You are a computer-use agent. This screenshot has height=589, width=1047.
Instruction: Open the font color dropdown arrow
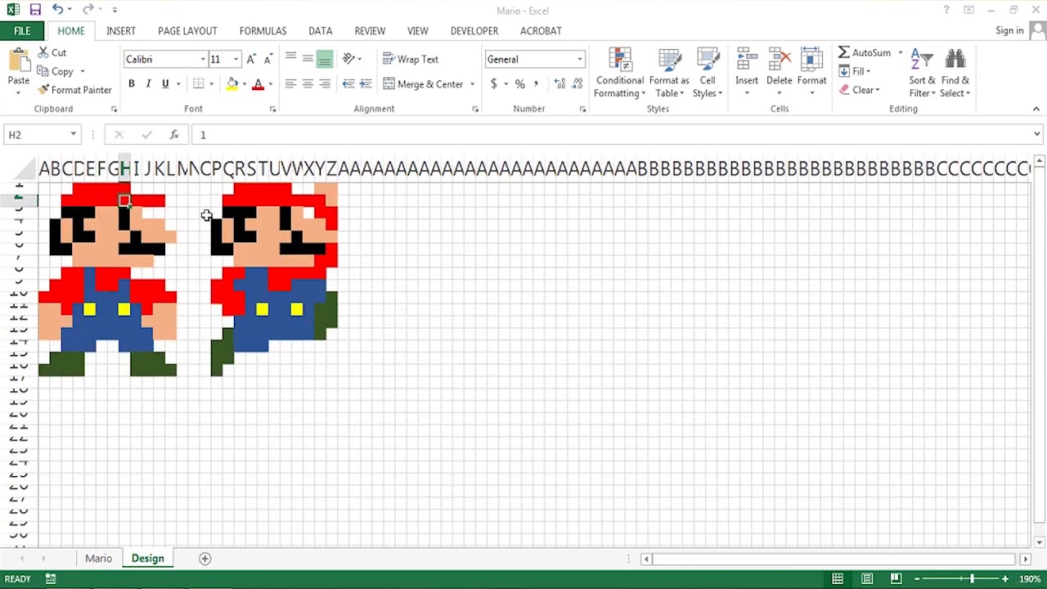click(270, 84)
